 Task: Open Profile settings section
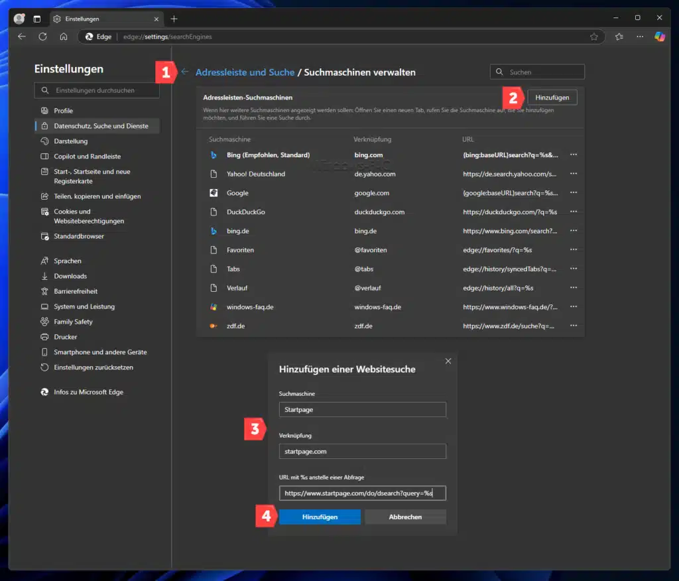(x=97, y=111)
